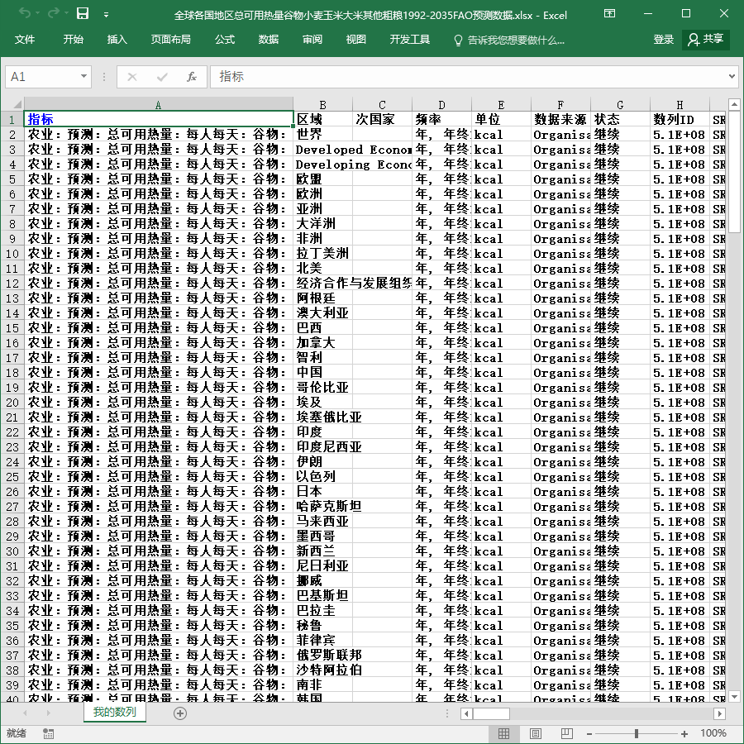Click the Redo arrow icon
744x744 pixels.
pyautogui.click(x=54, y=13)
